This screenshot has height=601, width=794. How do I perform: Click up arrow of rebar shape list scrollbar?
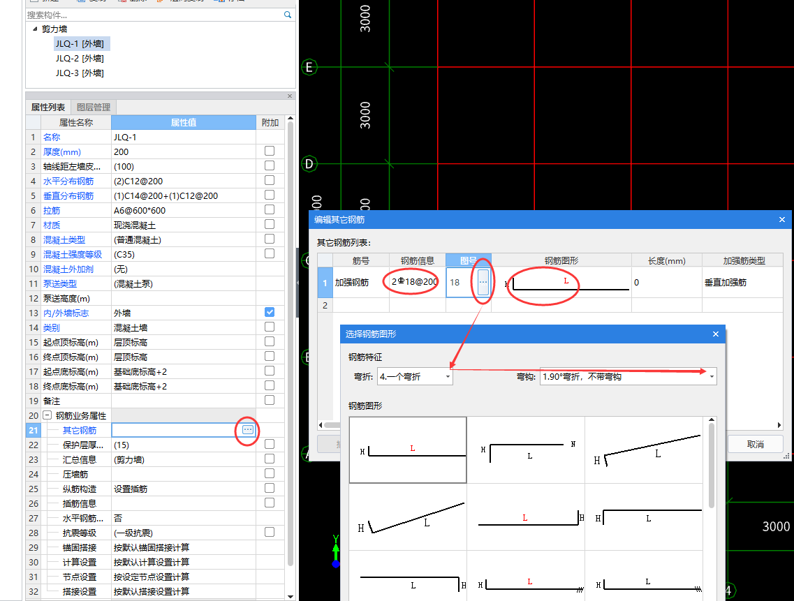pos(712,420)
